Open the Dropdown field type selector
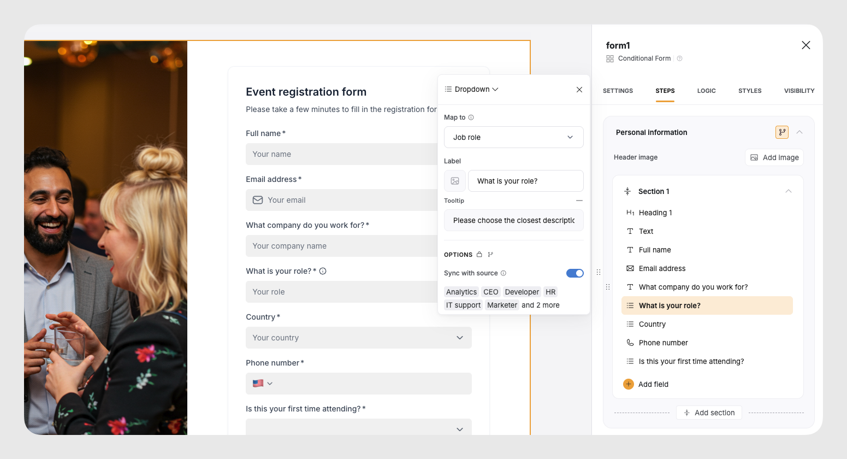Image resolution: width=847 pixels, height=459 pixels. tap(472, 89)
